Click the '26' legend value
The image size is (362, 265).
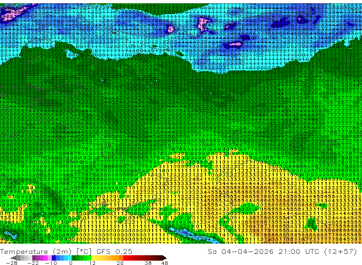[120, 263]
